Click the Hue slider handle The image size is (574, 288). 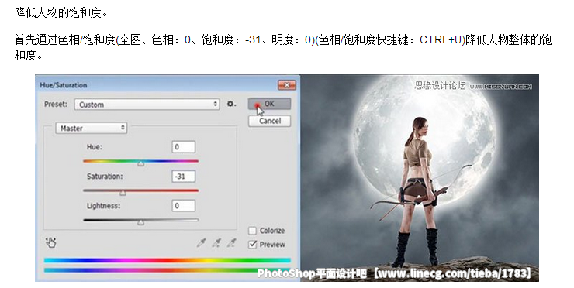point(140,163)
